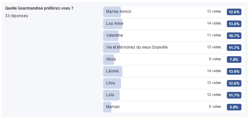251x120 pixels.
Task: Open the 8 votes count for Alicia
Action: point(215,59)
